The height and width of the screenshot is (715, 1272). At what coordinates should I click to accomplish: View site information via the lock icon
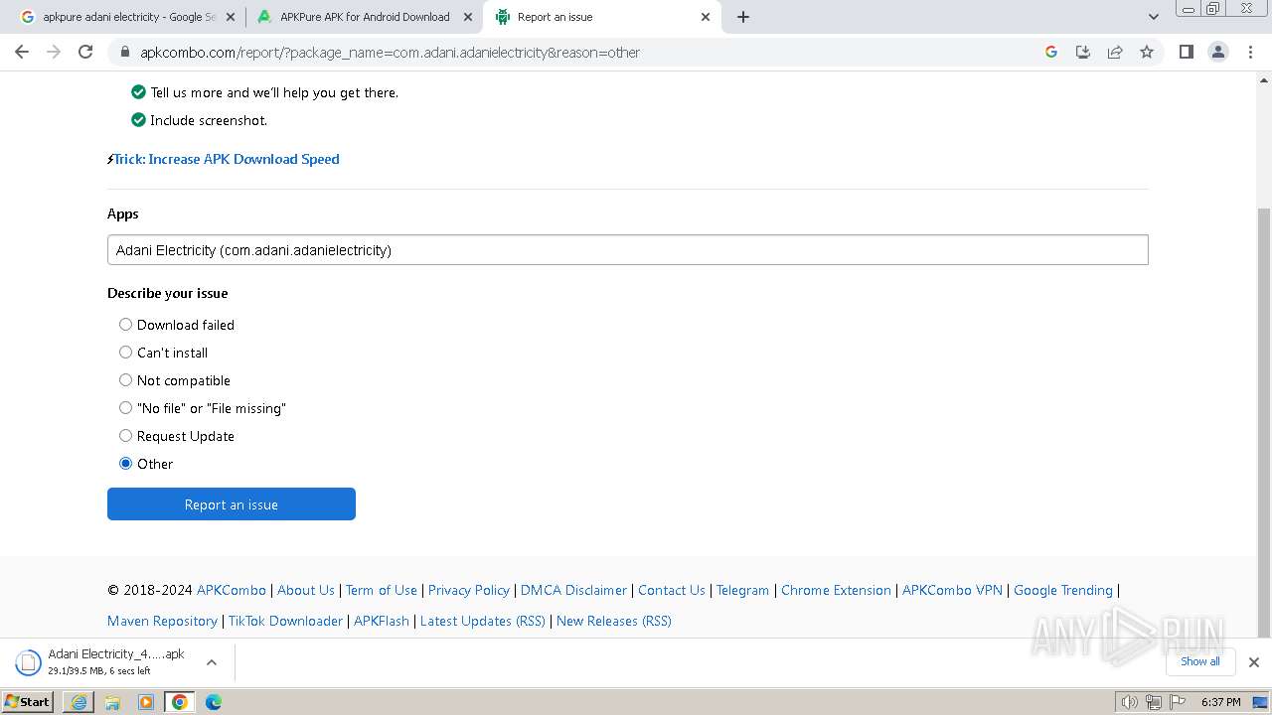[125, 52]
